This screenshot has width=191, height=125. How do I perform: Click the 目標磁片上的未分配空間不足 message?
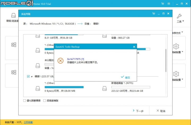coord(83,63)
